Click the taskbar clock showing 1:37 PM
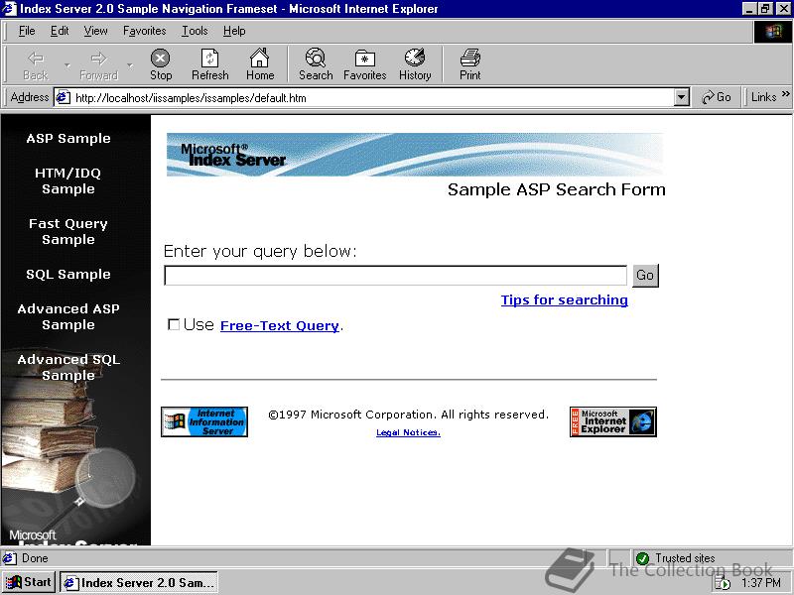 [761, 583]
